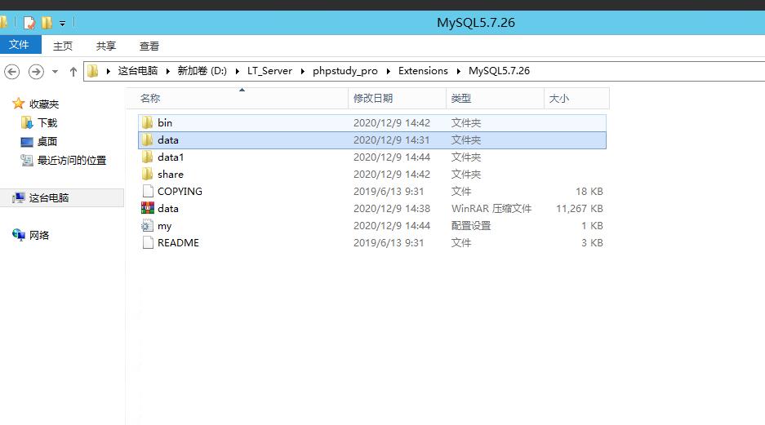The height and width of the screenshot is (425, 765).
Task: Click the Forward navigation arrow
Action: tap(36, 72)
